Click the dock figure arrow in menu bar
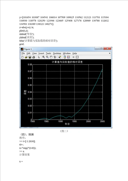Viewport: 128px width, 181px height. point(110,53)
